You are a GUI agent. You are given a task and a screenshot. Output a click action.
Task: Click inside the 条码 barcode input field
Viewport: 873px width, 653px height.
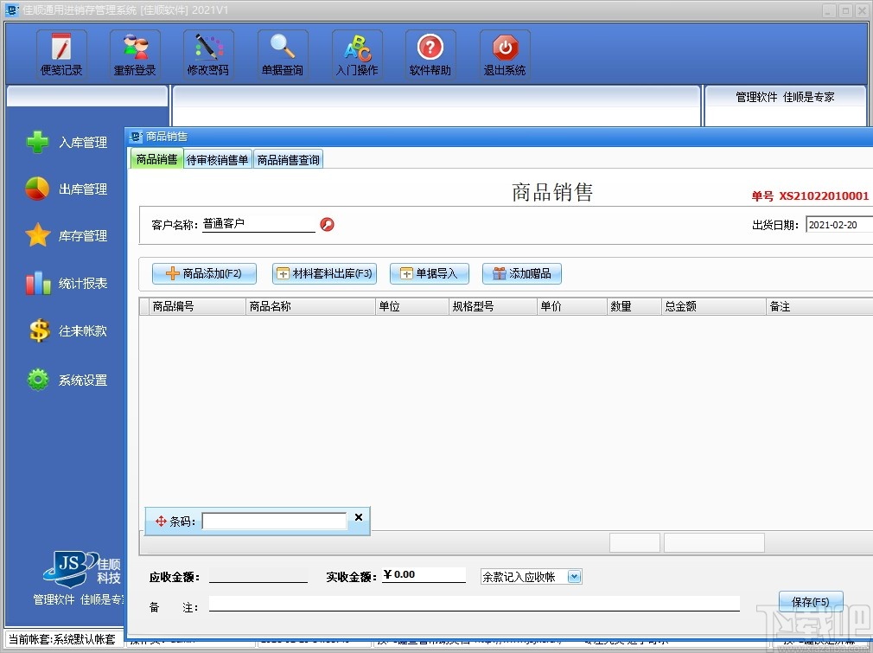click(274, 521)
